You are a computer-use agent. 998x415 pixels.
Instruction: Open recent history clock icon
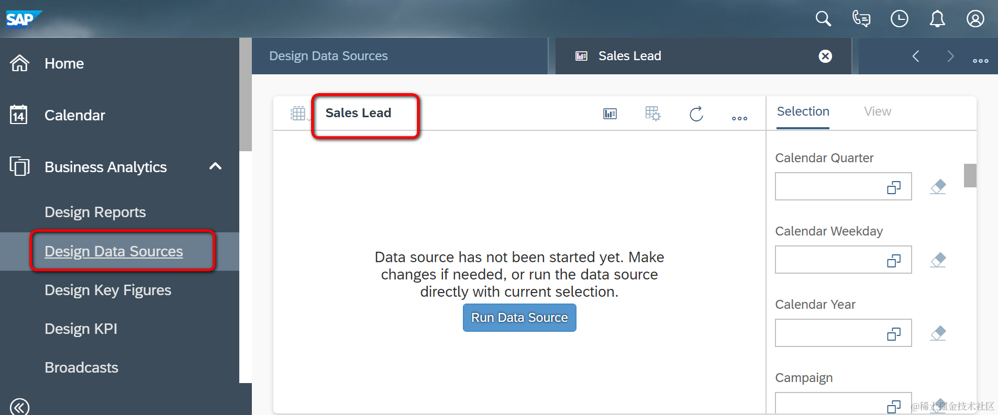pos(900,19)
